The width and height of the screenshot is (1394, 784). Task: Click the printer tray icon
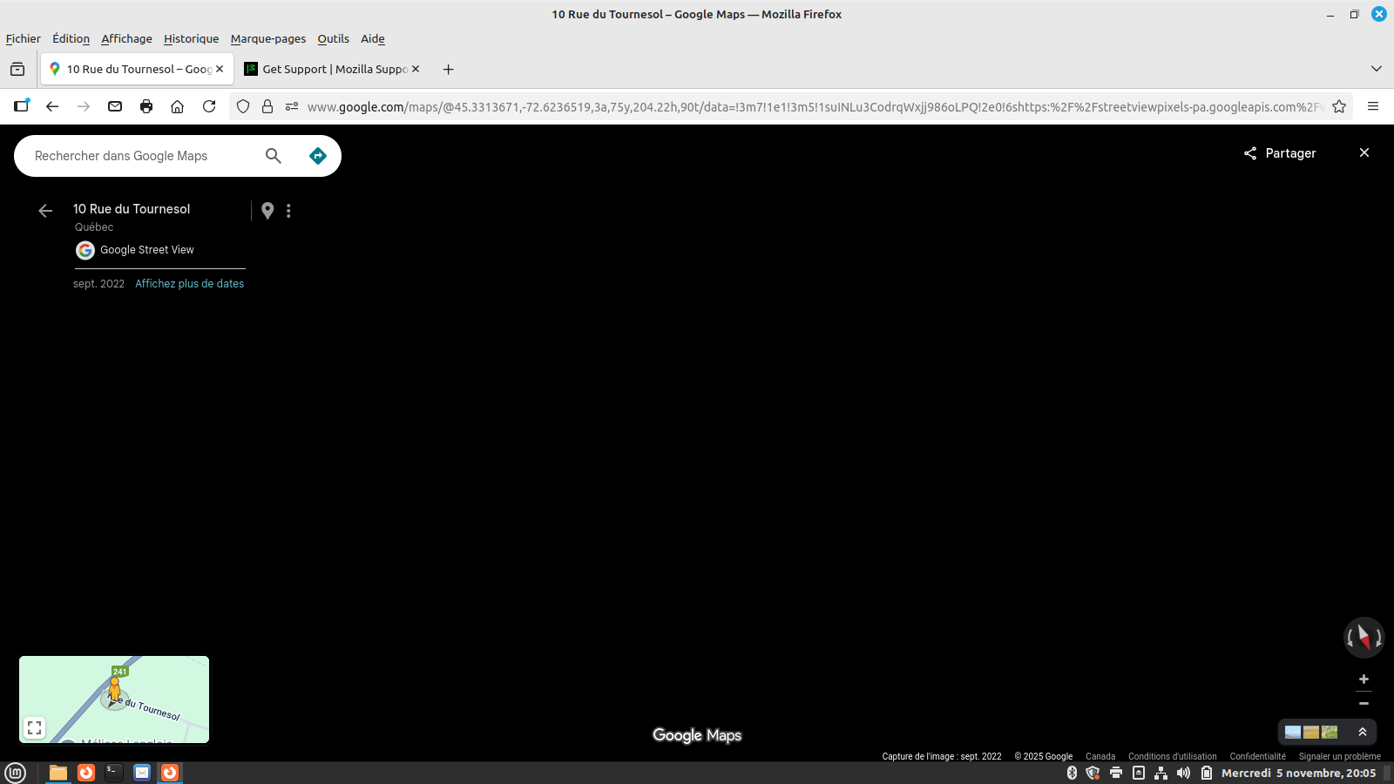tap(1116, 773)
